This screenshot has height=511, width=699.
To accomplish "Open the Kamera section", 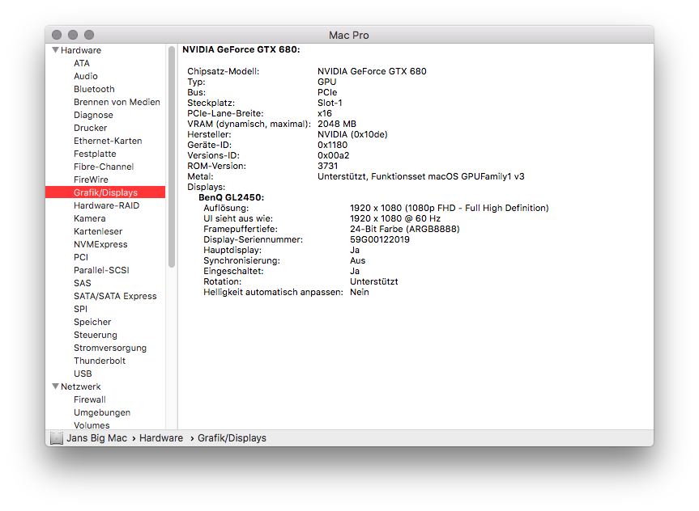I will (87, 218).
